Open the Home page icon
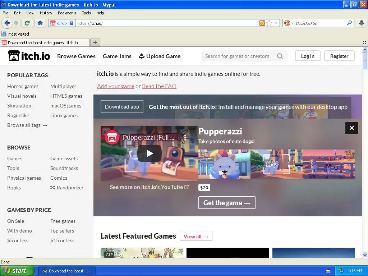This screenshot has height=276, width=368. tap(40, 23)
